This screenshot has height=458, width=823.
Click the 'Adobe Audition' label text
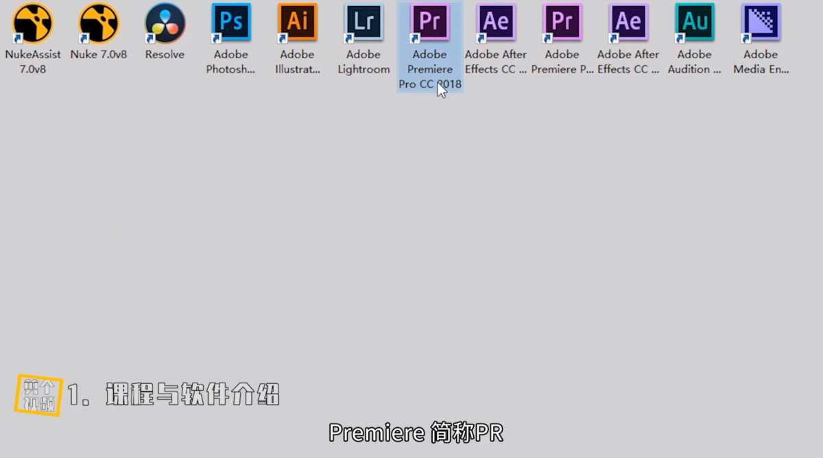coord(695,62)
